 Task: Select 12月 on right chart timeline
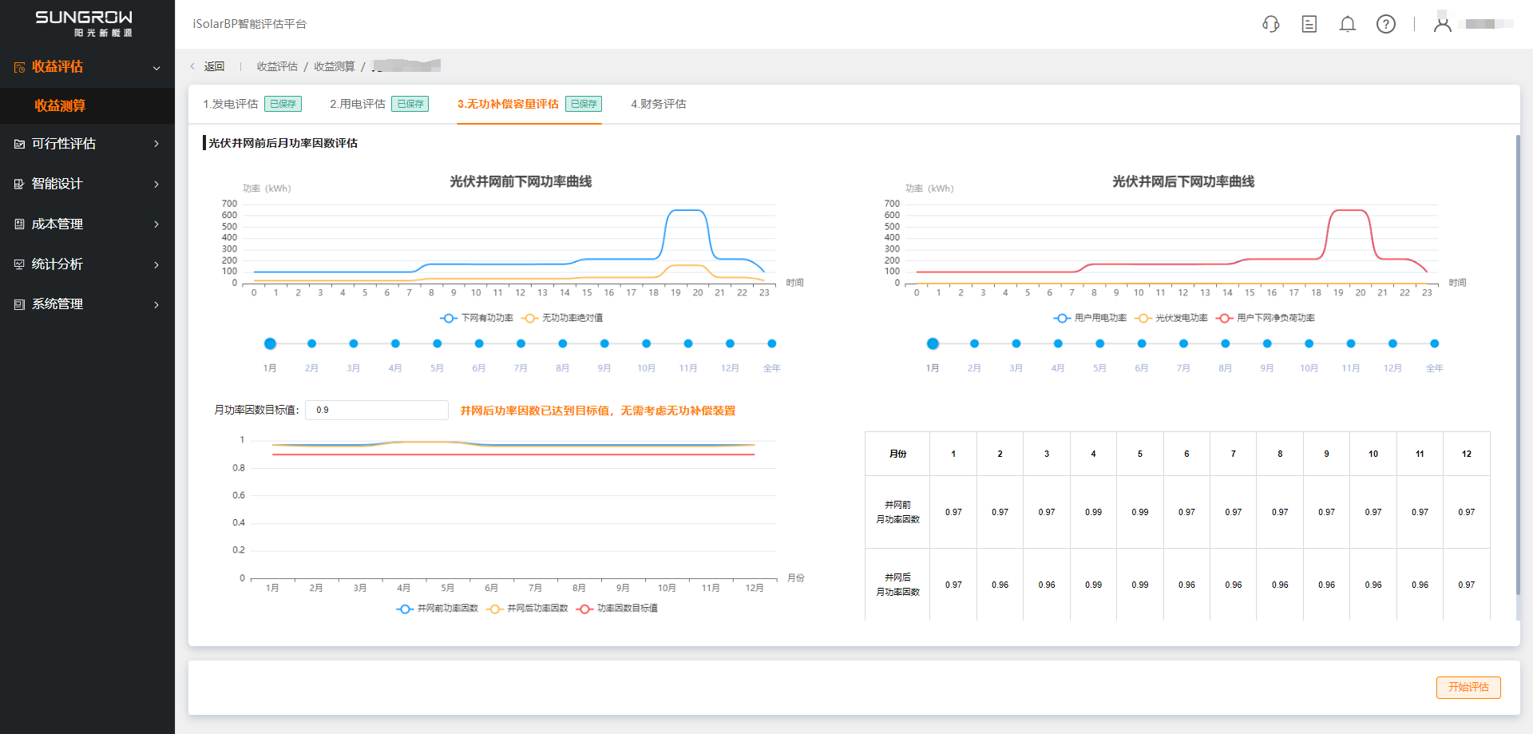1392,343
